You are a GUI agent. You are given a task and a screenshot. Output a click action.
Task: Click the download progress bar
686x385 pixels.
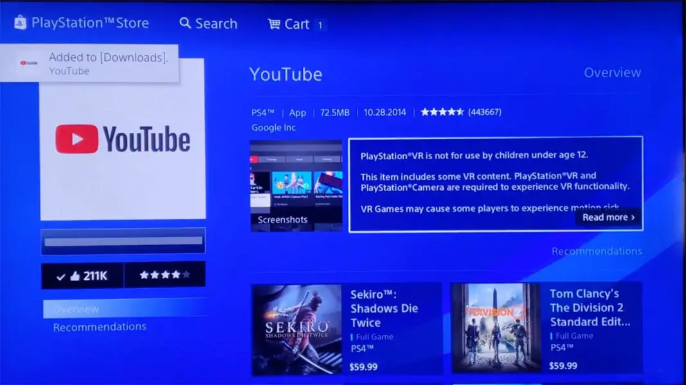pyautogui.click(x=123, y=241)
